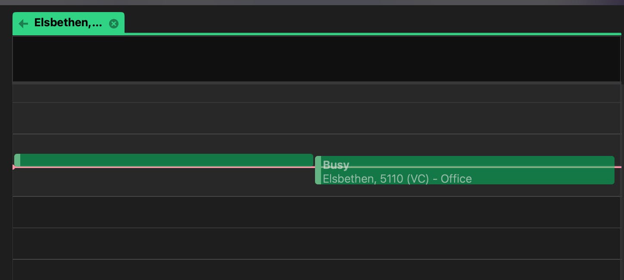Click the back arrow on the Elsbethen tab
Image resolution: width=624 pixels, height=280 pixels.
pos(23,24)
